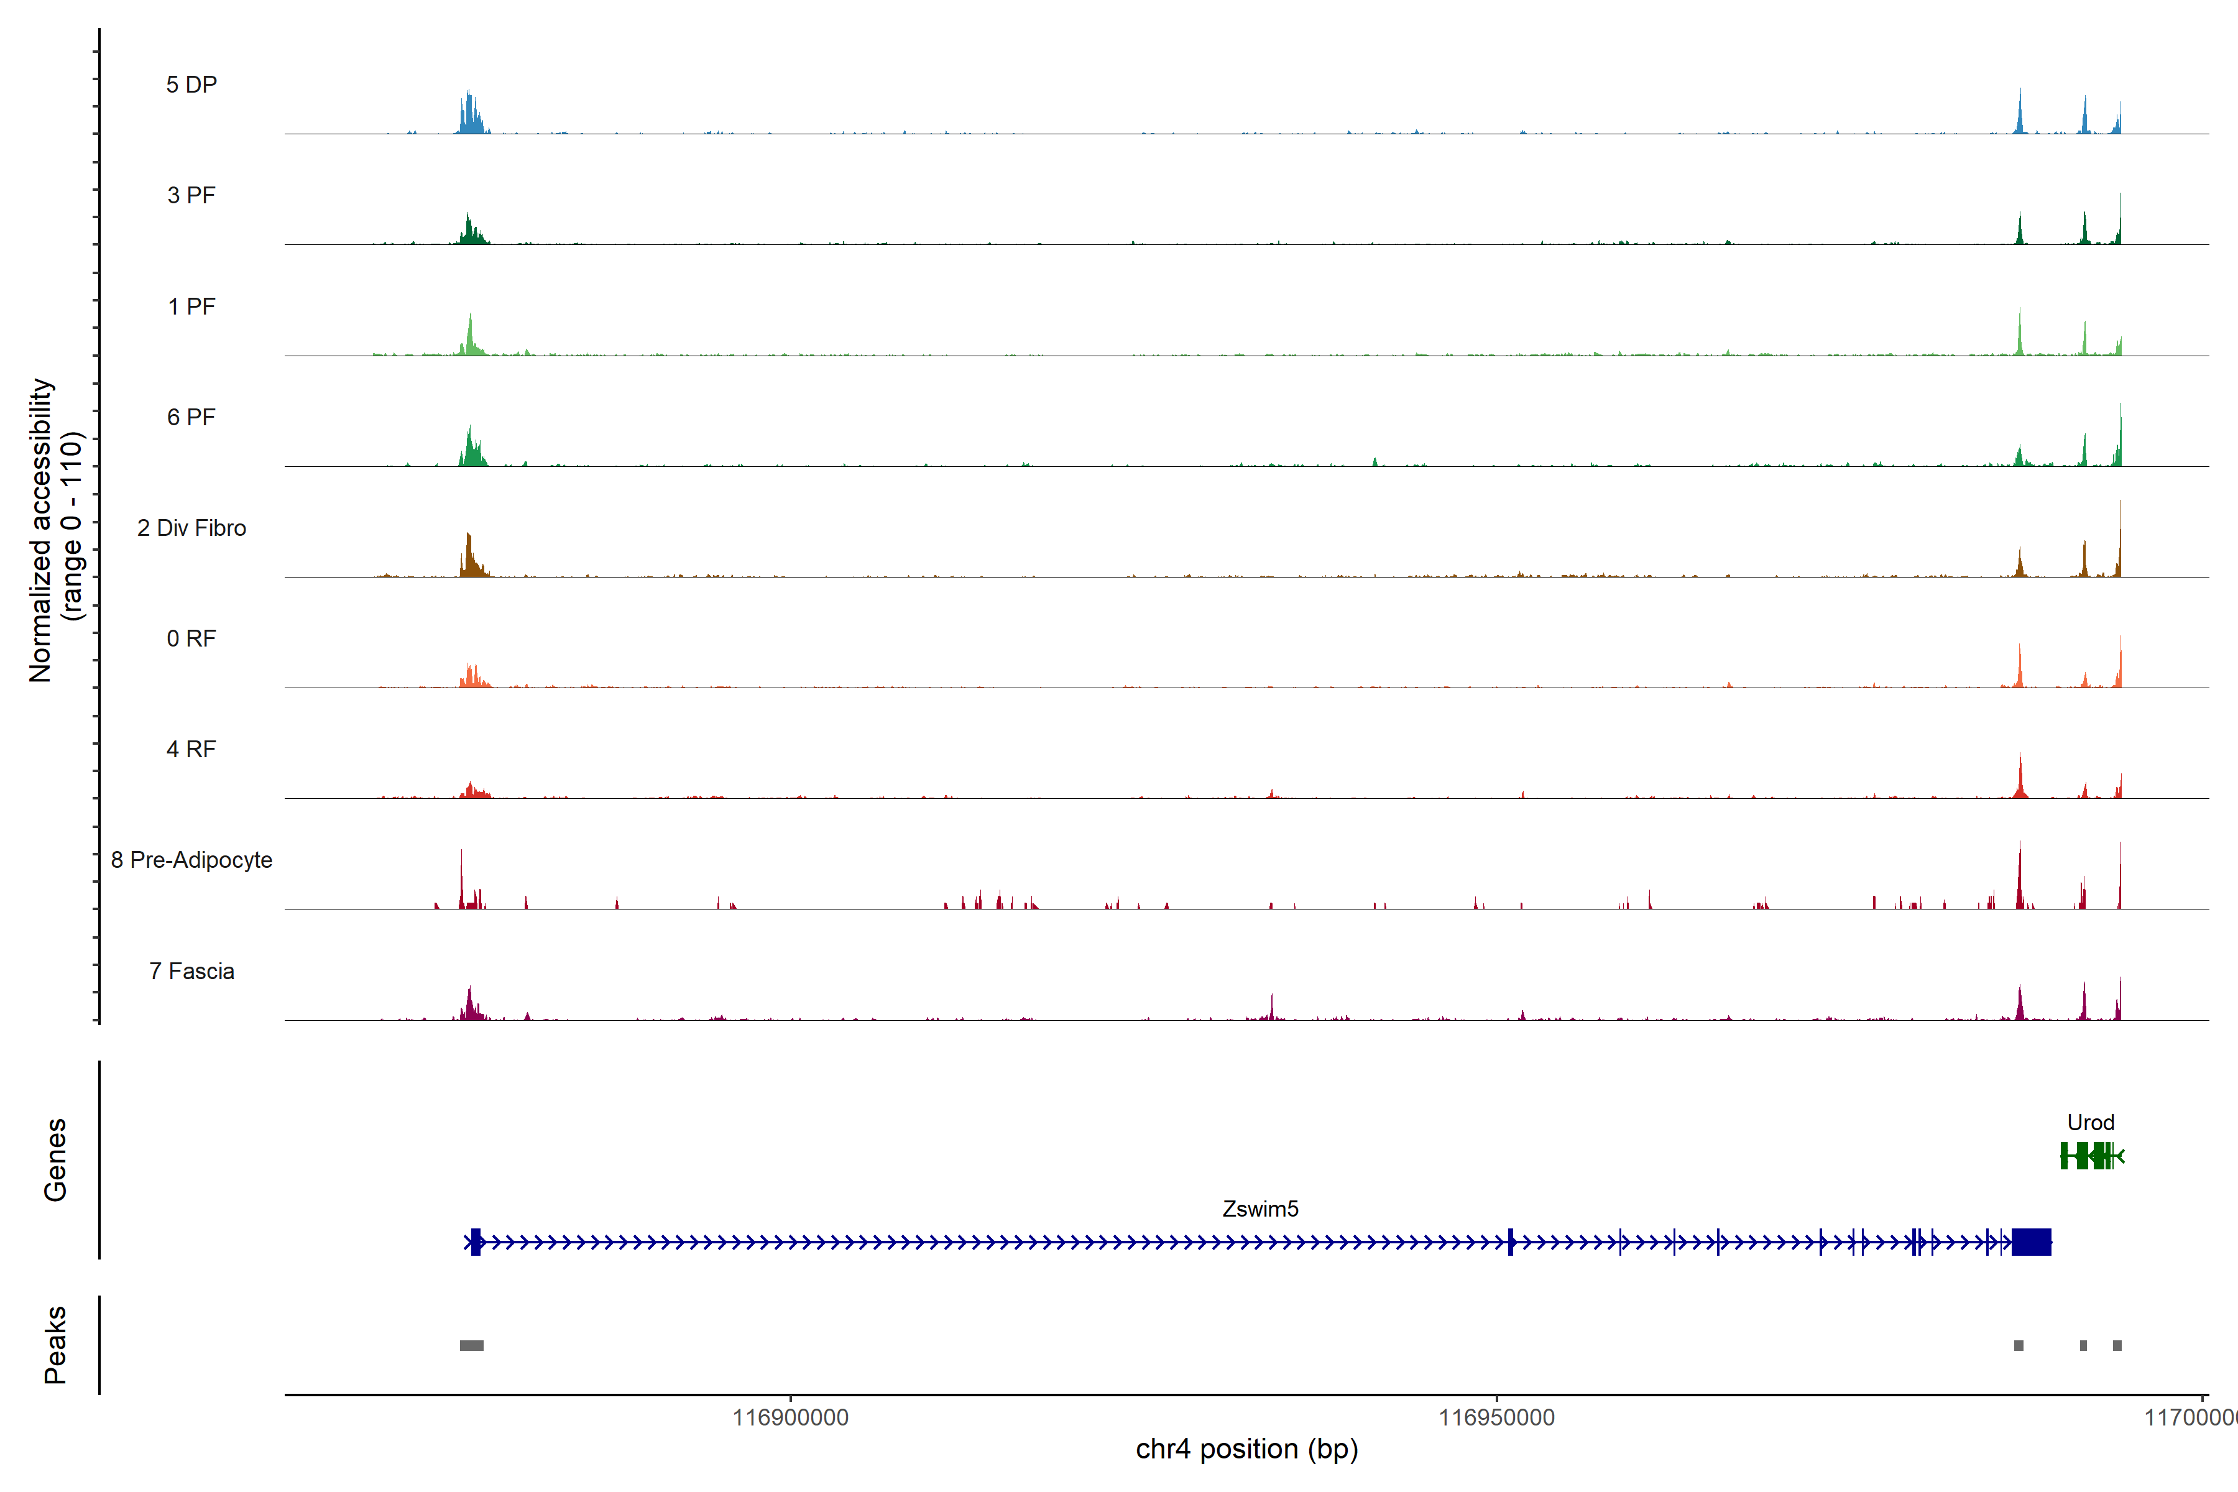2238x1492 pixels.
Task: Click the 3 PF track label
Action: [191, 195]
